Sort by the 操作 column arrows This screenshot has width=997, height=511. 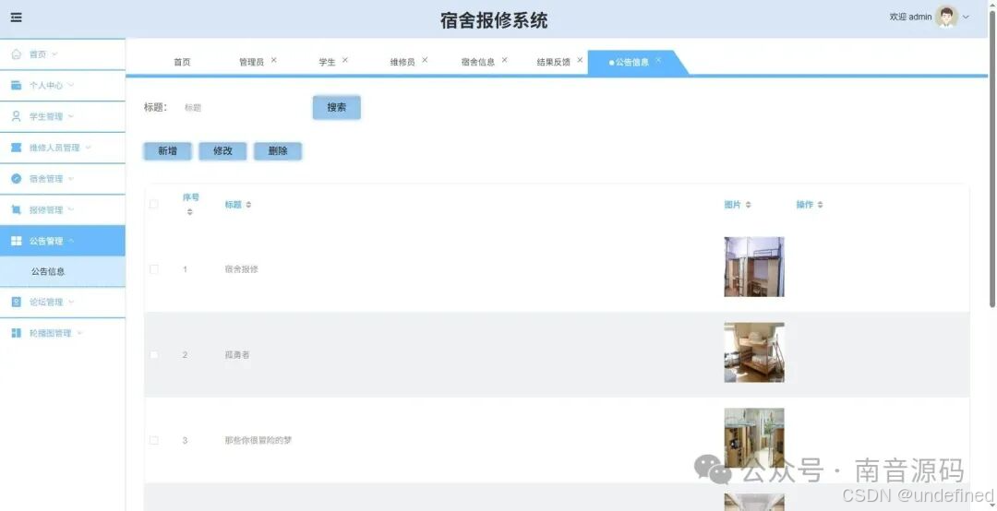[821, 205]
